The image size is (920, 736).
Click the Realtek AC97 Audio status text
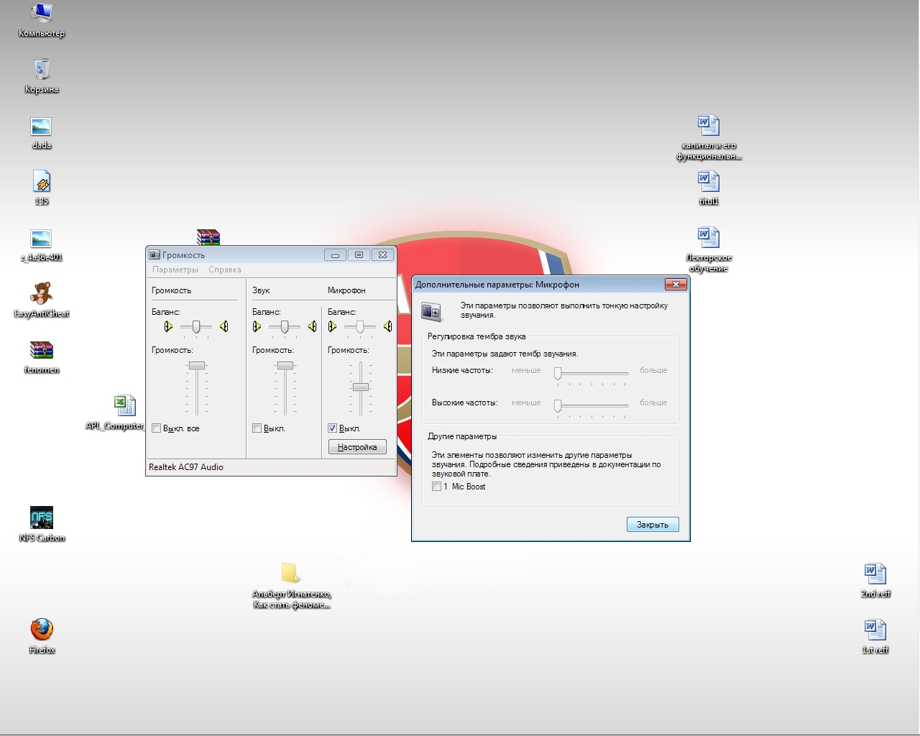(186, 467)
